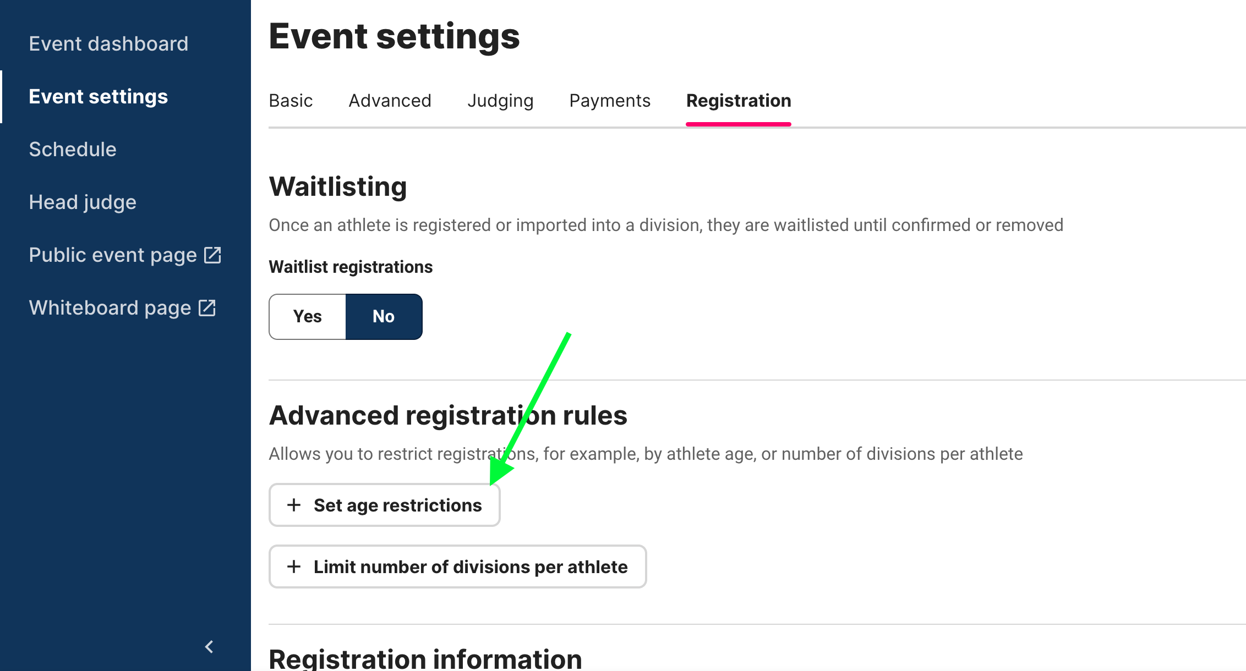Switch to the Judging tab

(500, 101)
